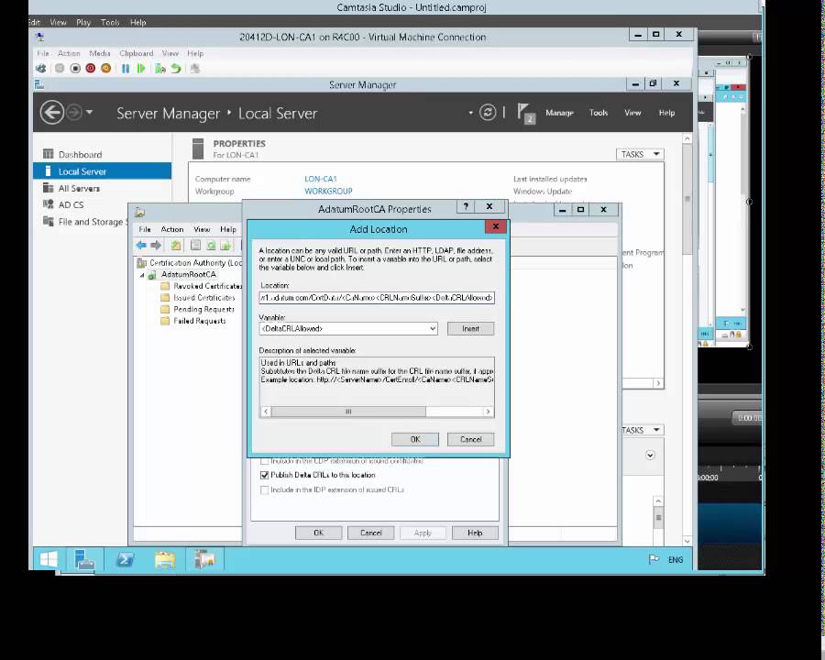The height and width of the screenshot is (660, 825).
Task: Click the back arrow in Certification Authority toolbar
Action: click(x=141, y=246)
